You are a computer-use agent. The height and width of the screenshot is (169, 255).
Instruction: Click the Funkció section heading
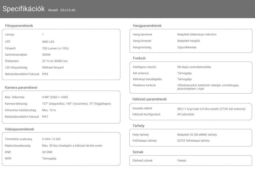point(139,58)
